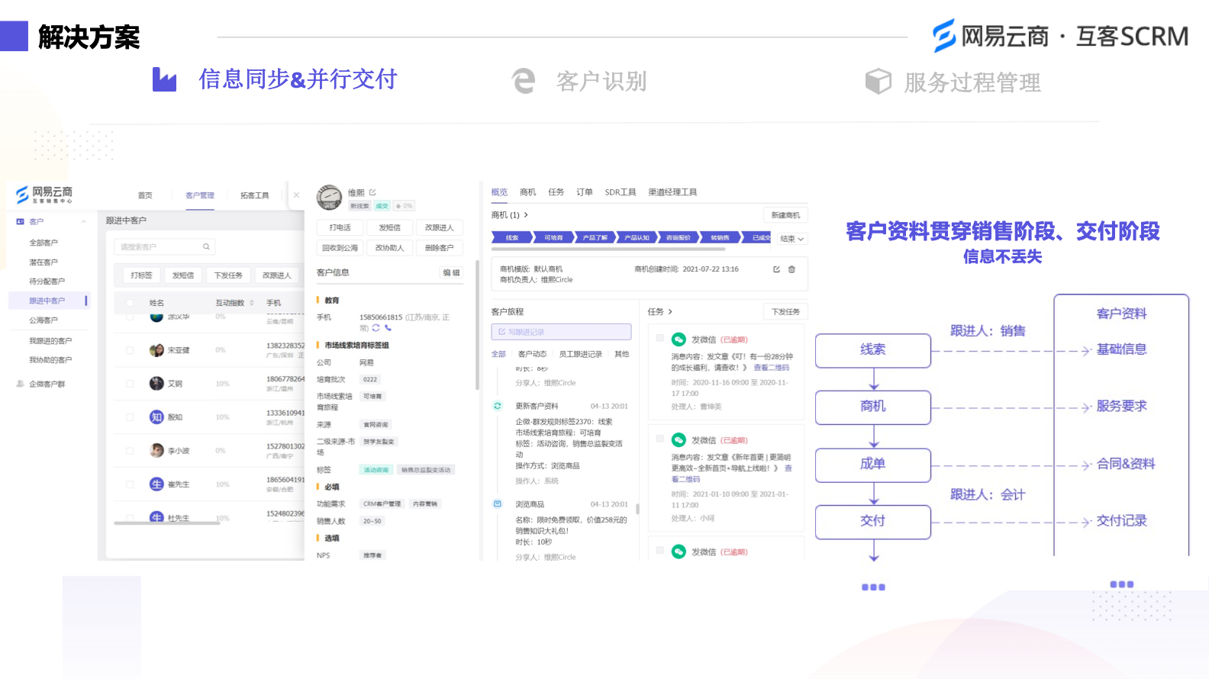Viewport: 1209px width, 679px height.
Task: Collapse the 客户 sidebar section
Action: pos(84,222)
